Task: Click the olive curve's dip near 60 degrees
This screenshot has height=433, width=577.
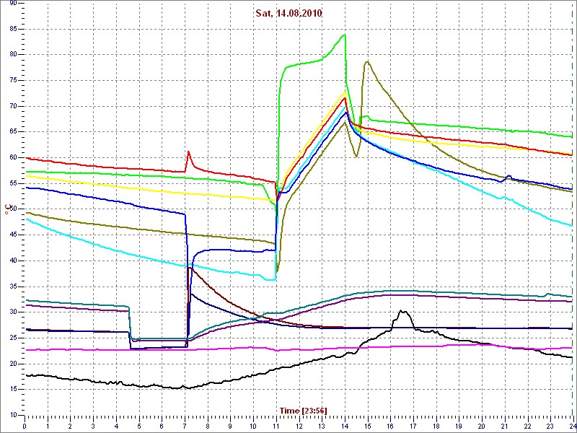Action: click(x=356, y=157)
